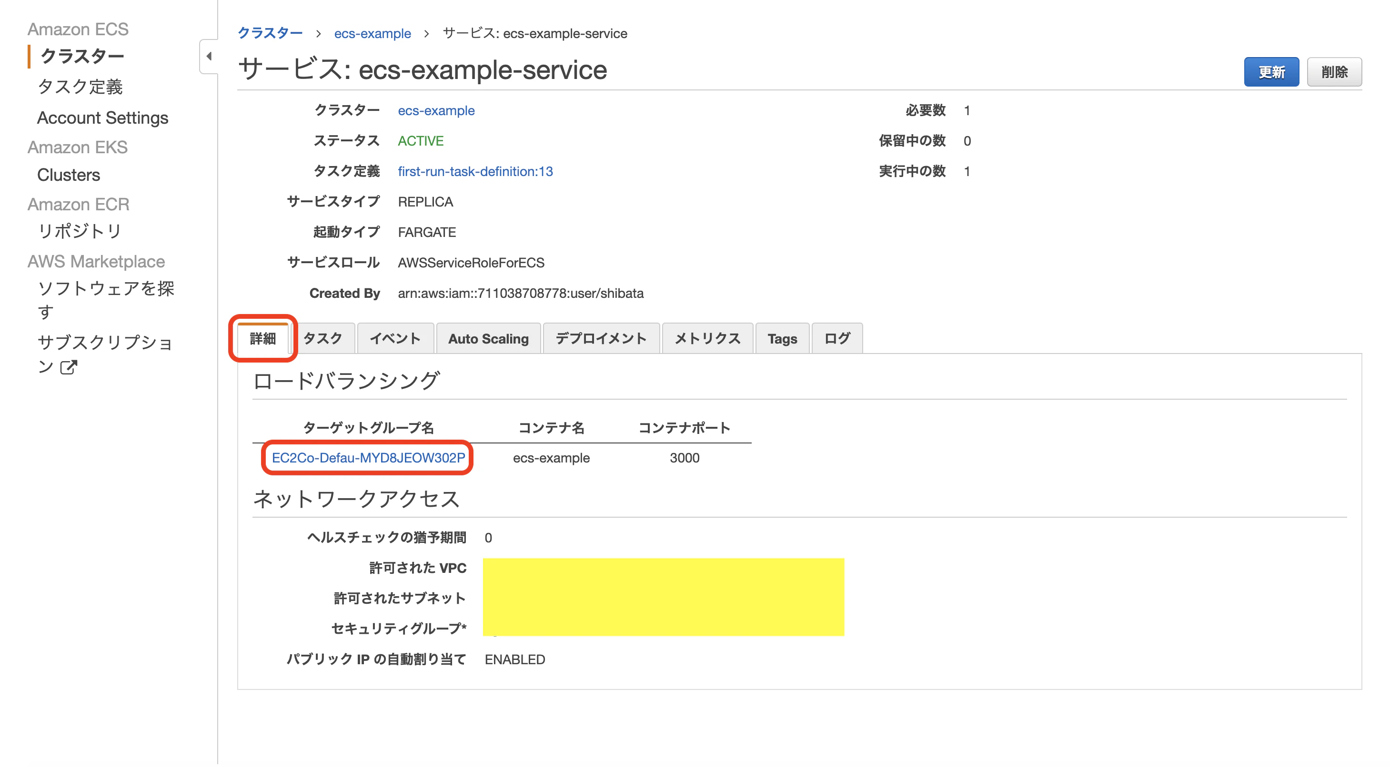Image resolution: width=1390 pixels, height=767 pixels.
Task: Click the REPLICA service type value
Action: [425, 202]
